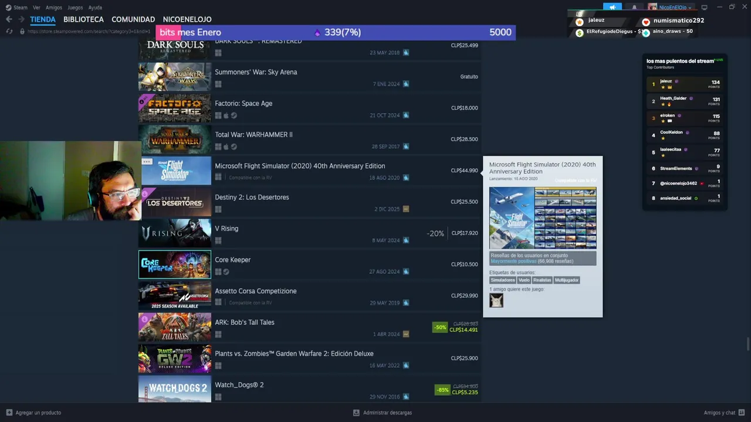
Task: Open the Steam menu
Action: pos(16,8)
